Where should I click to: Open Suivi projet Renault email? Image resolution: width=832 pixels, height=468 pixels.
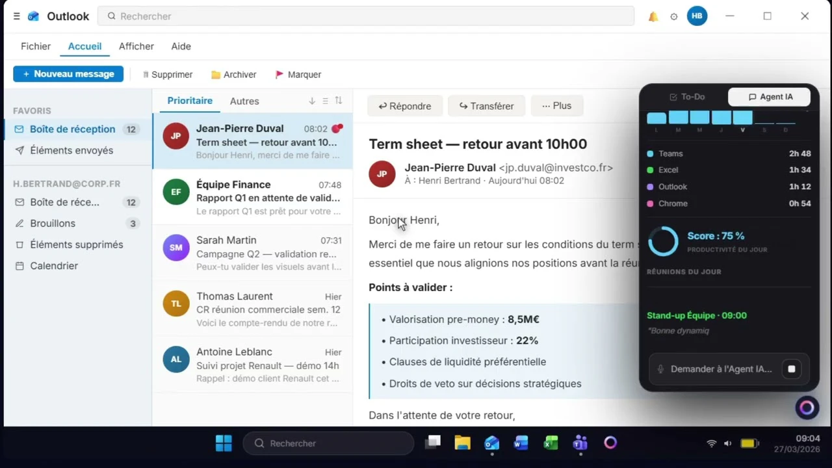253,365
